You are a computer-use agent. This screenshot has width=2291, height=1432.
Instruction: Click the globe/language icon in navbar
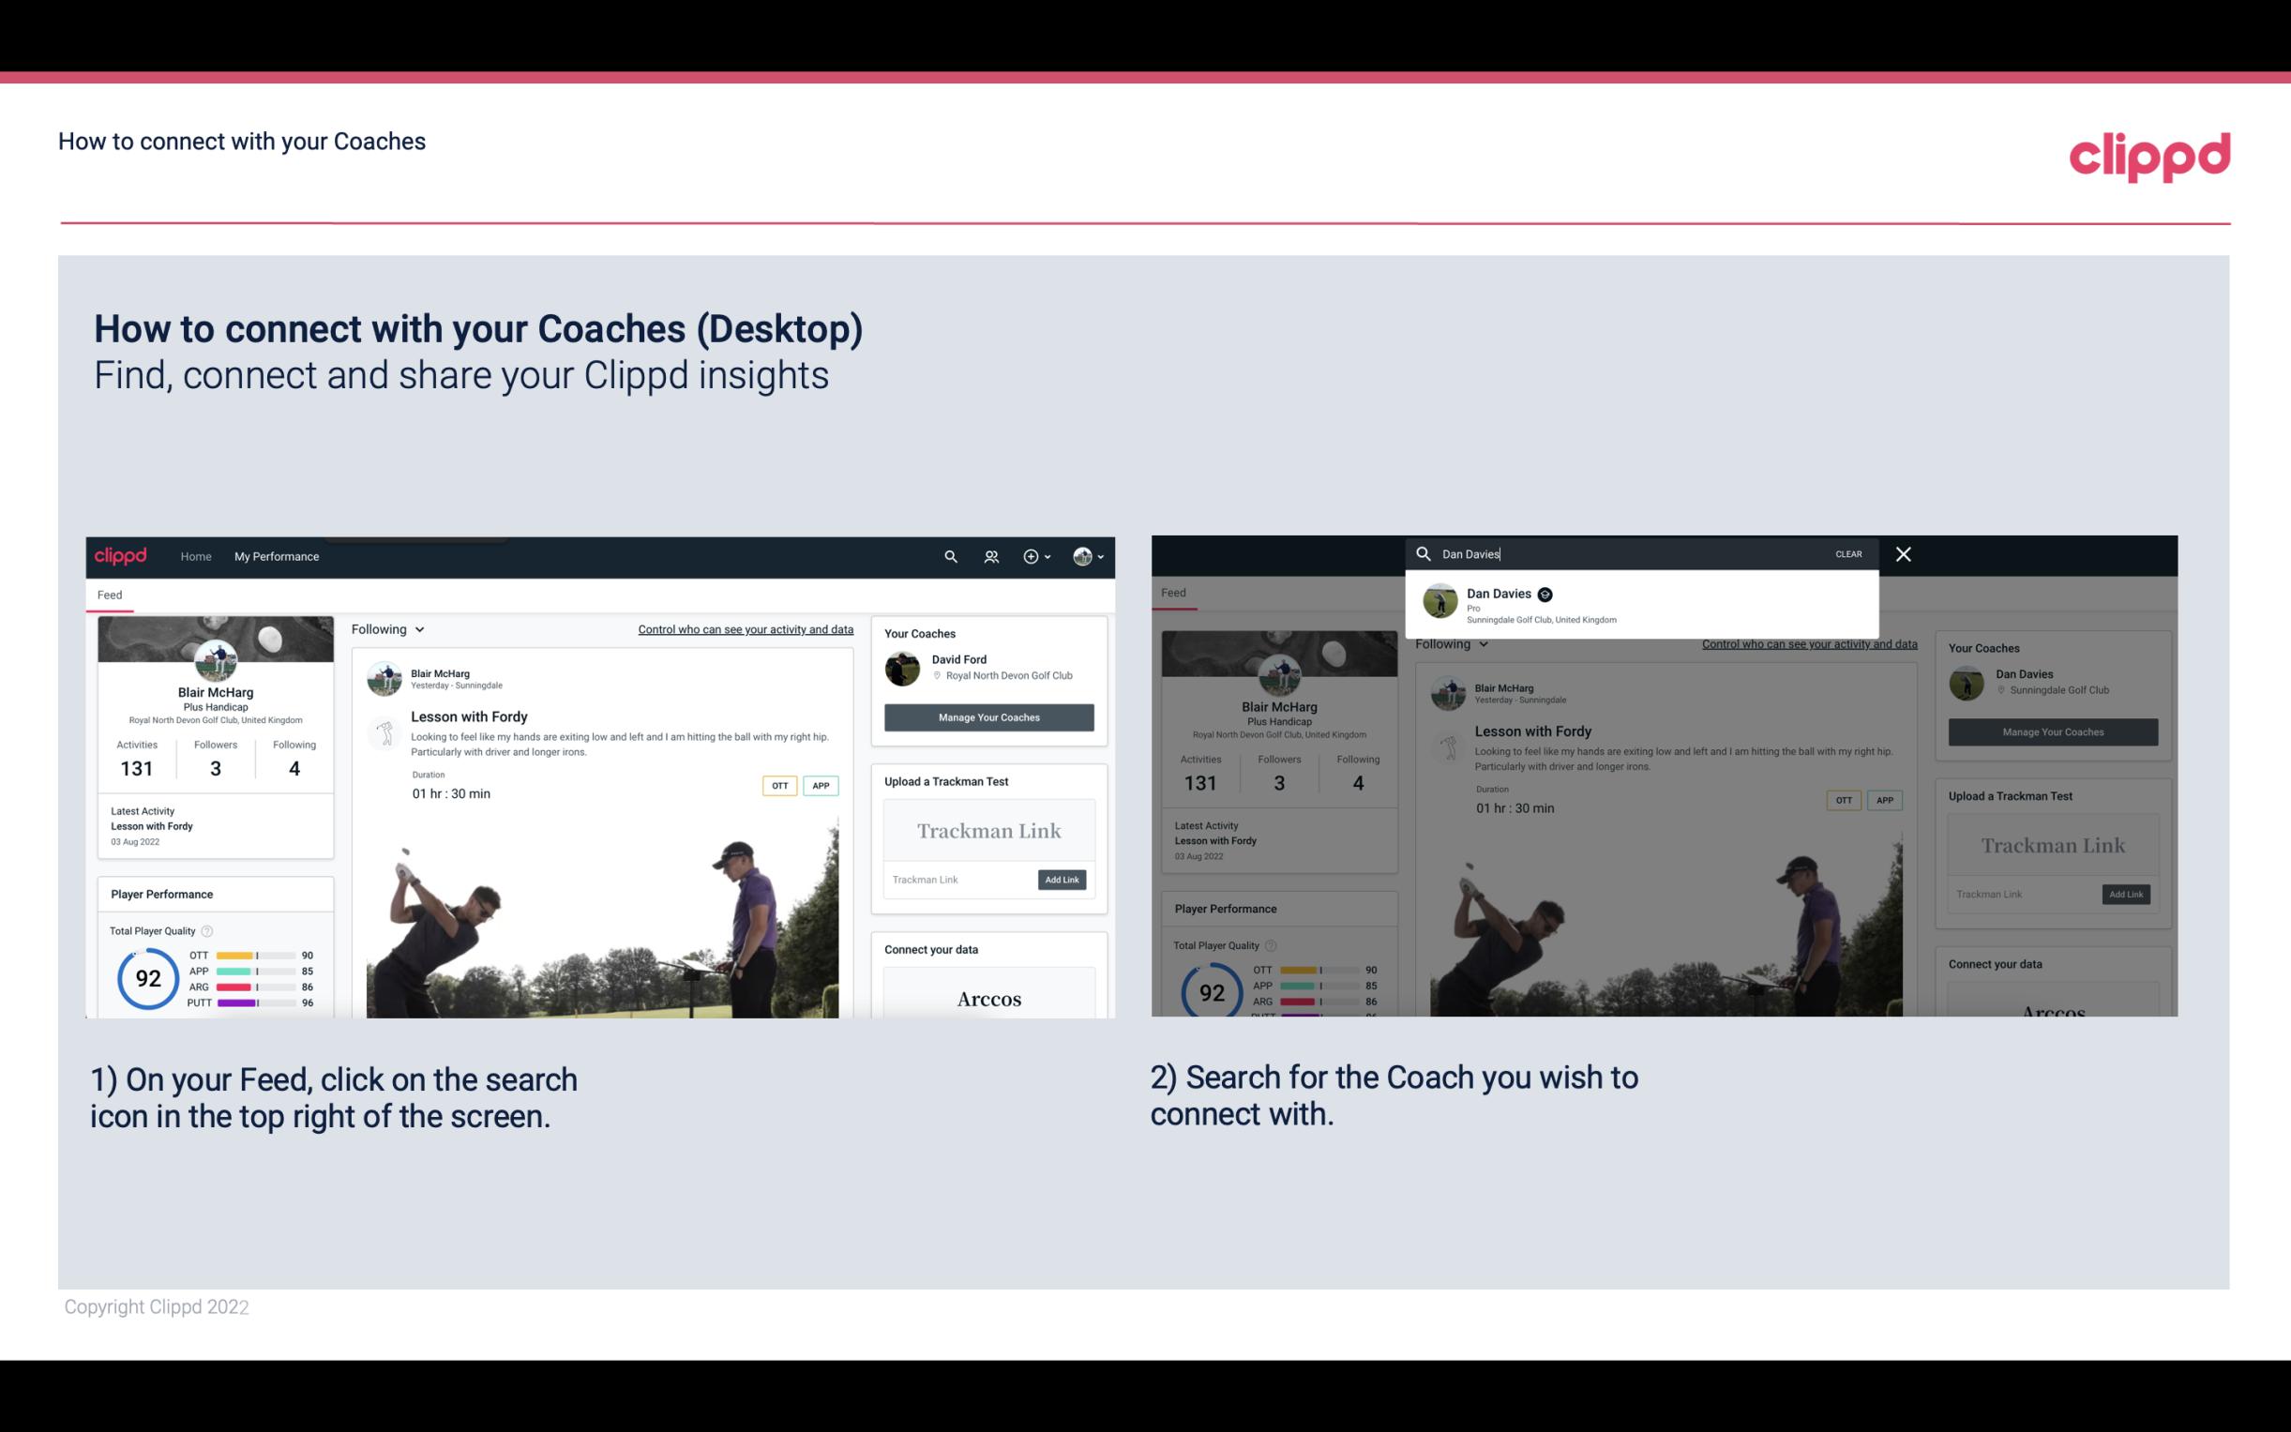point(1080,556)
